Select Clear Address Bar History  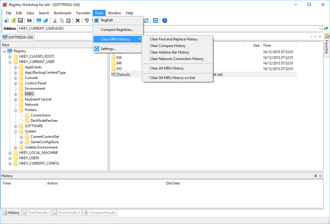point(177,52)
